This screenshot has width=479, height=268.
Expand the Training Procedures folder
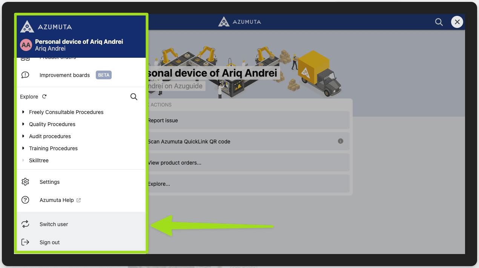pos(23,148)
